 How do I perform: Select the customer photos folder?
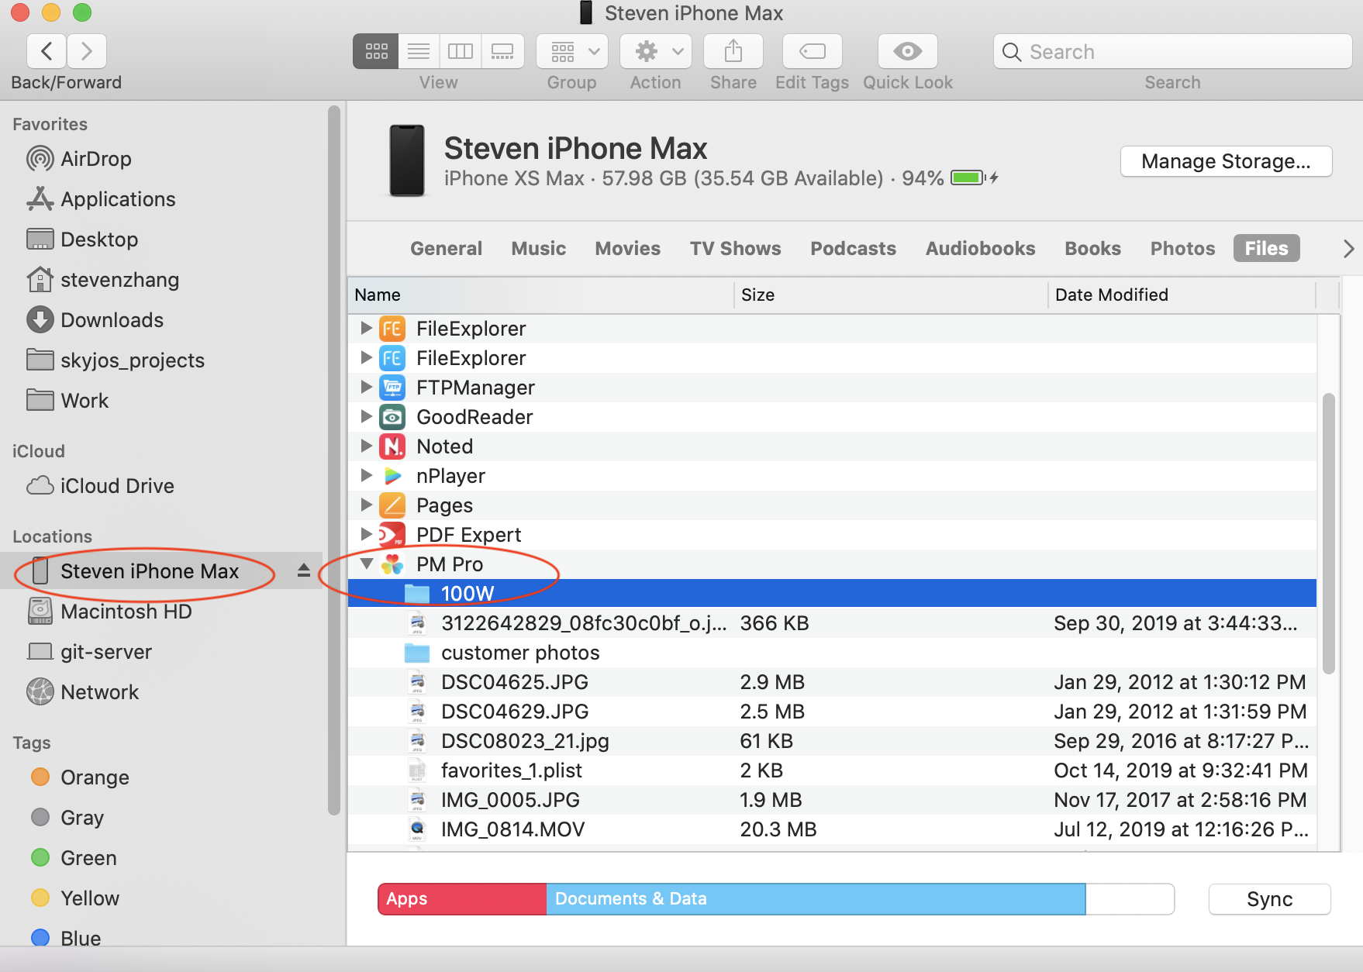(832, 653)
